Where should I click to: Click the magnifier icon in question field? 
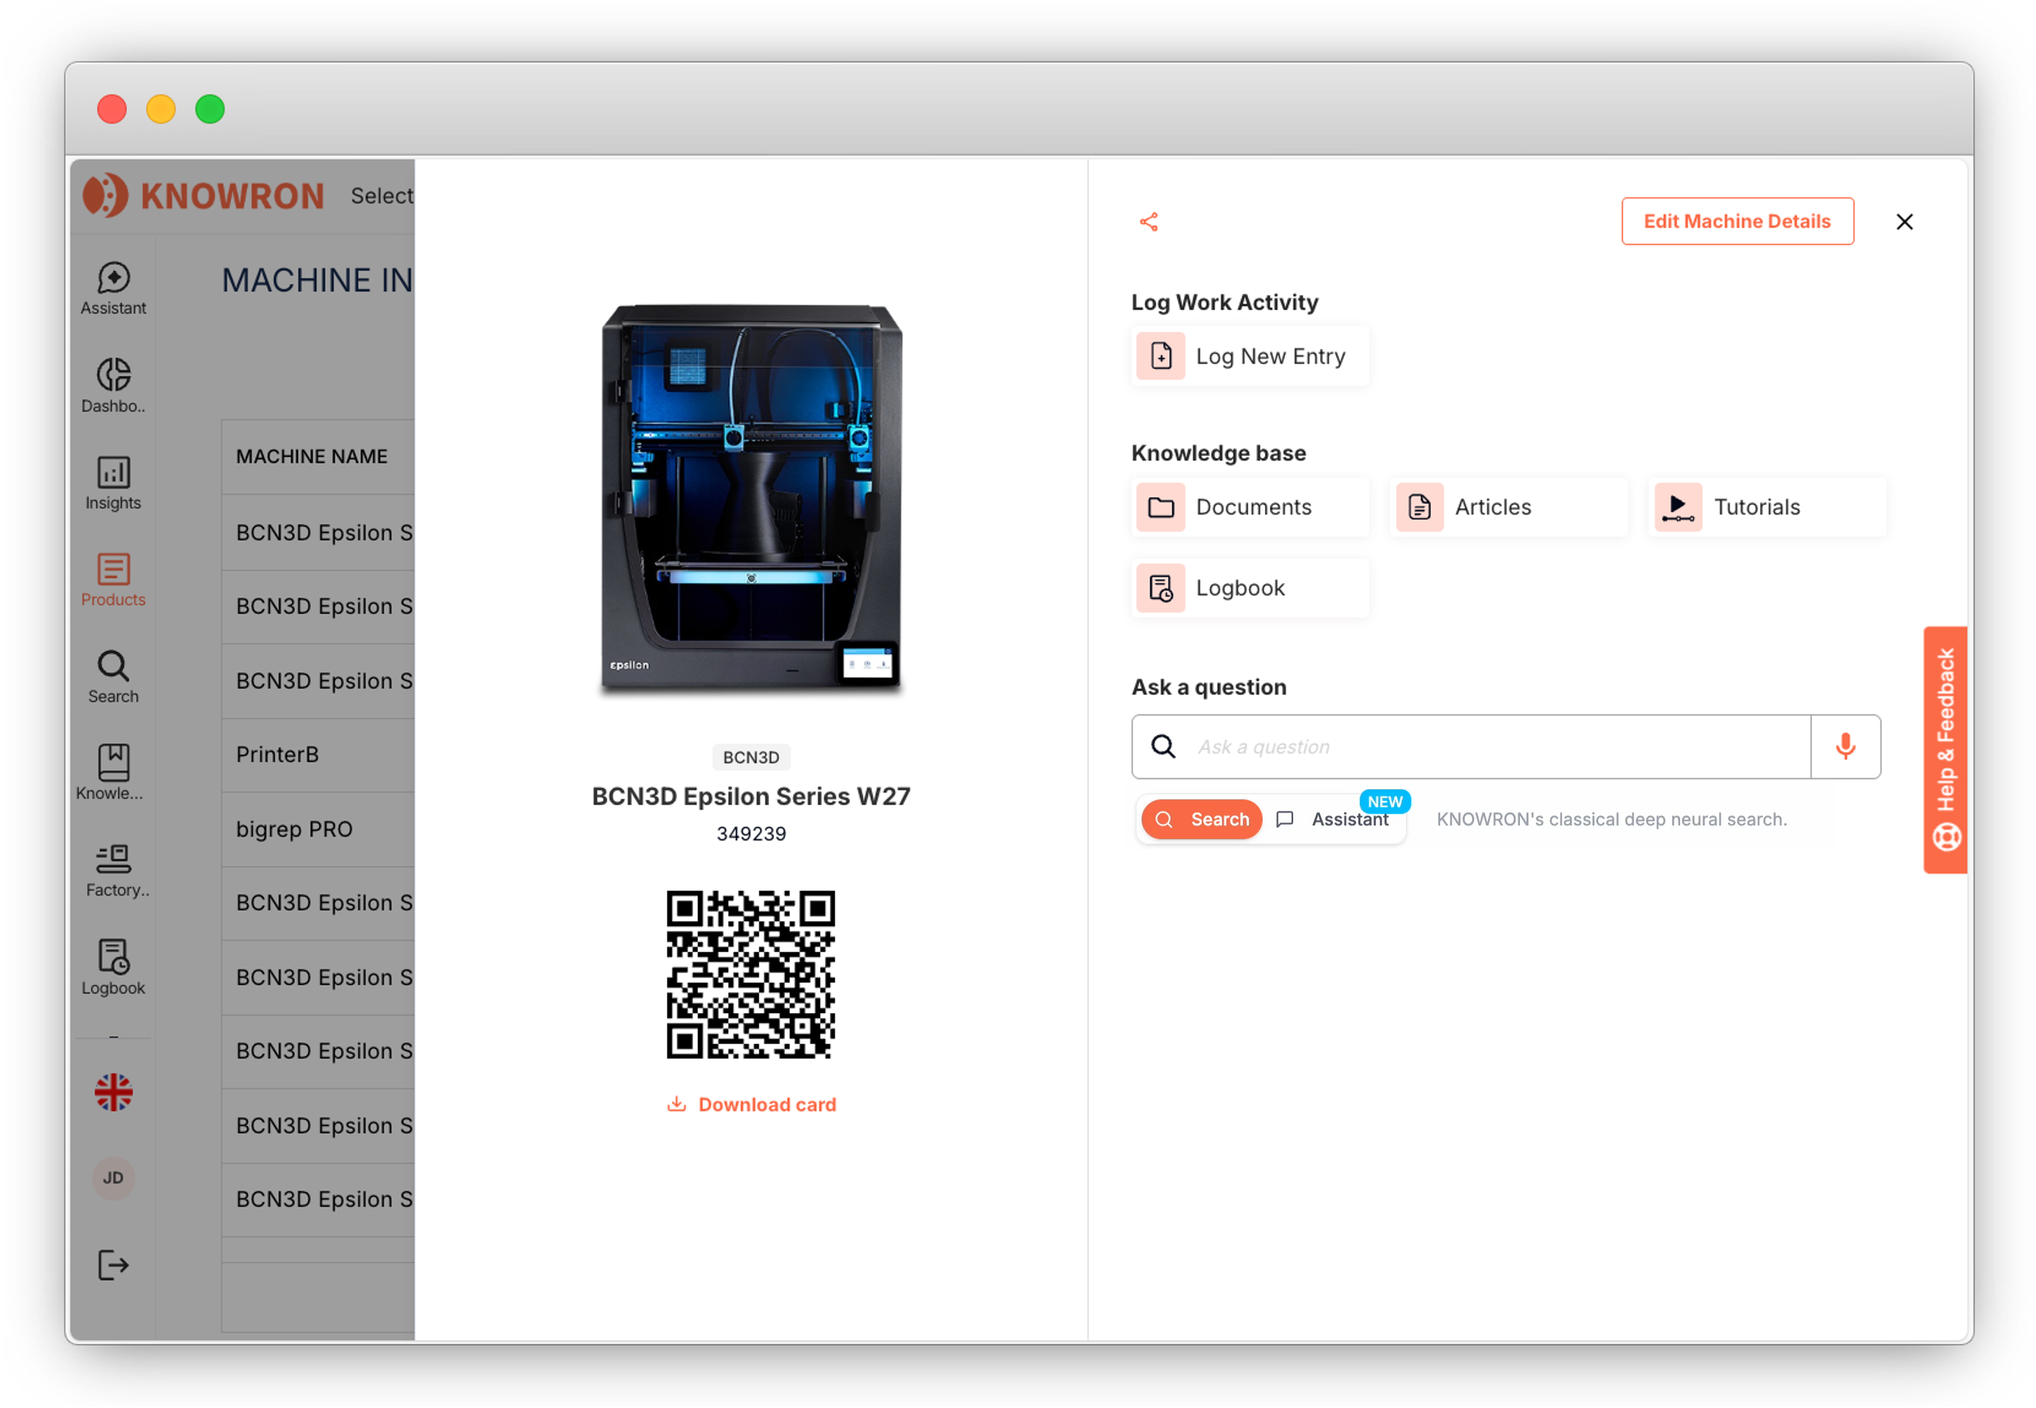pyautogui.click(x=1163, y=747)
